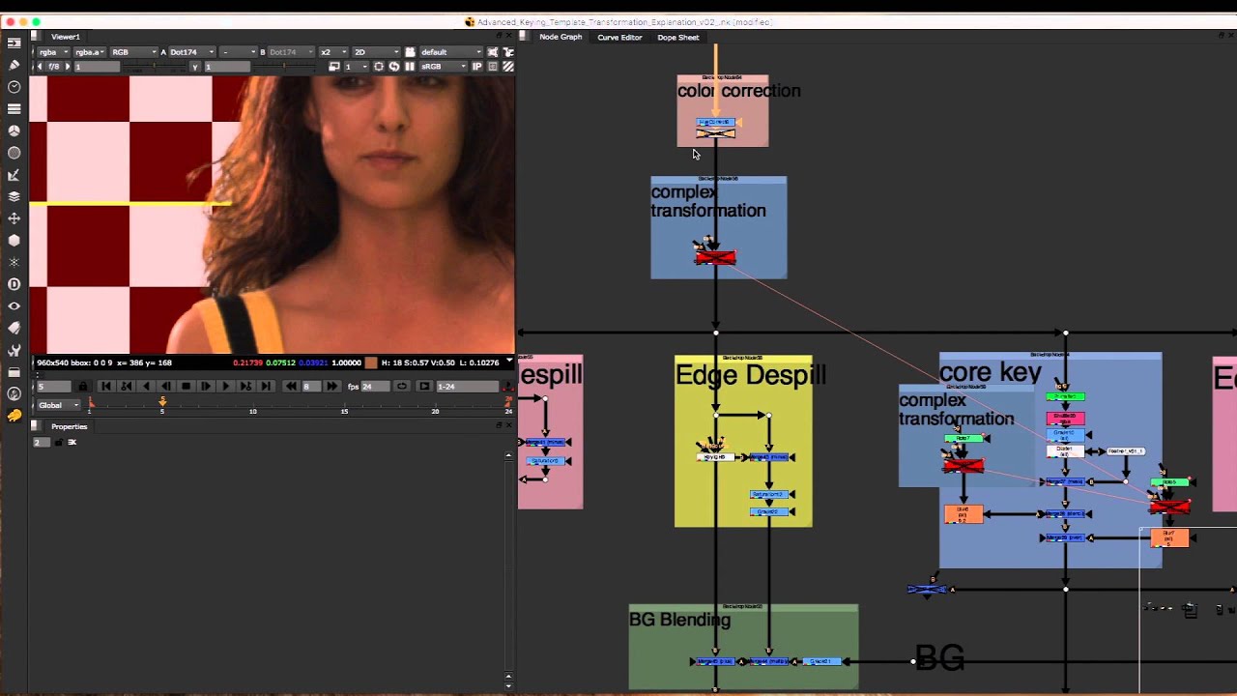The width and height of the screenshot is (1237, 696).
Task: Open the Keyer nodes toolbar icon
Action: click(x=14, y=175)
